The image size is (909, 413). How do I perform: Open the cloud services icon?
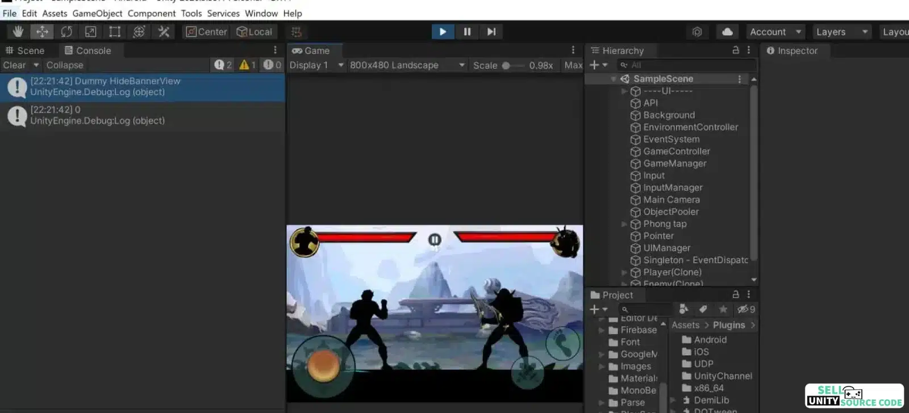tap(727, 32)
